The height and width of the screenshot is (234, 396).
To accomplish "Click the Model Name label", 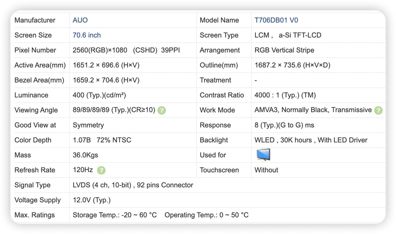I will point(219,20).
